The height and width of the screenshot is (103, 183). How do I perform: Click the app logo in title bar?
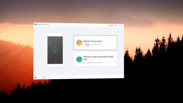coord(35,24)
